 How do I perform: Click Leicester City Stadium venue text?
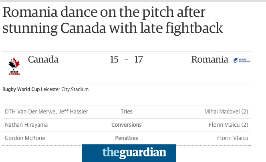click(x=64, y=89)
